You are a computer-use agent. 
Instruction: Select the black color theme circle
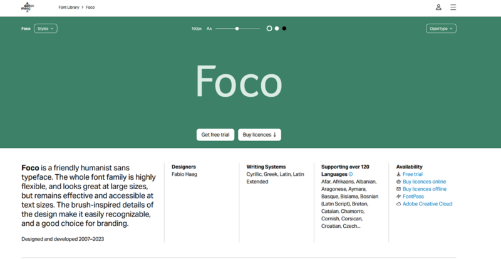point(284,29)
